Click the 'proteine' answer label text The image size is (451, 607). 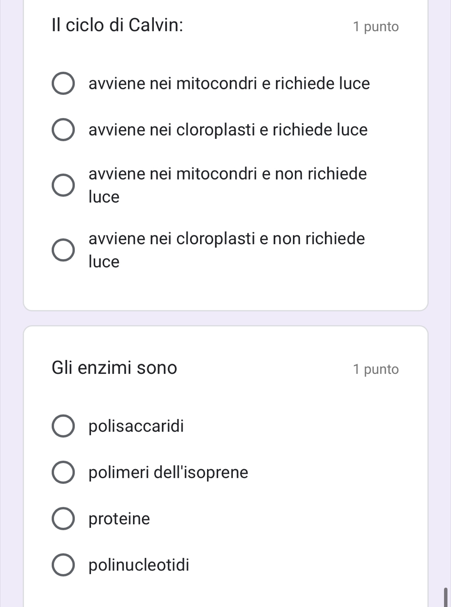coord(119,519)
